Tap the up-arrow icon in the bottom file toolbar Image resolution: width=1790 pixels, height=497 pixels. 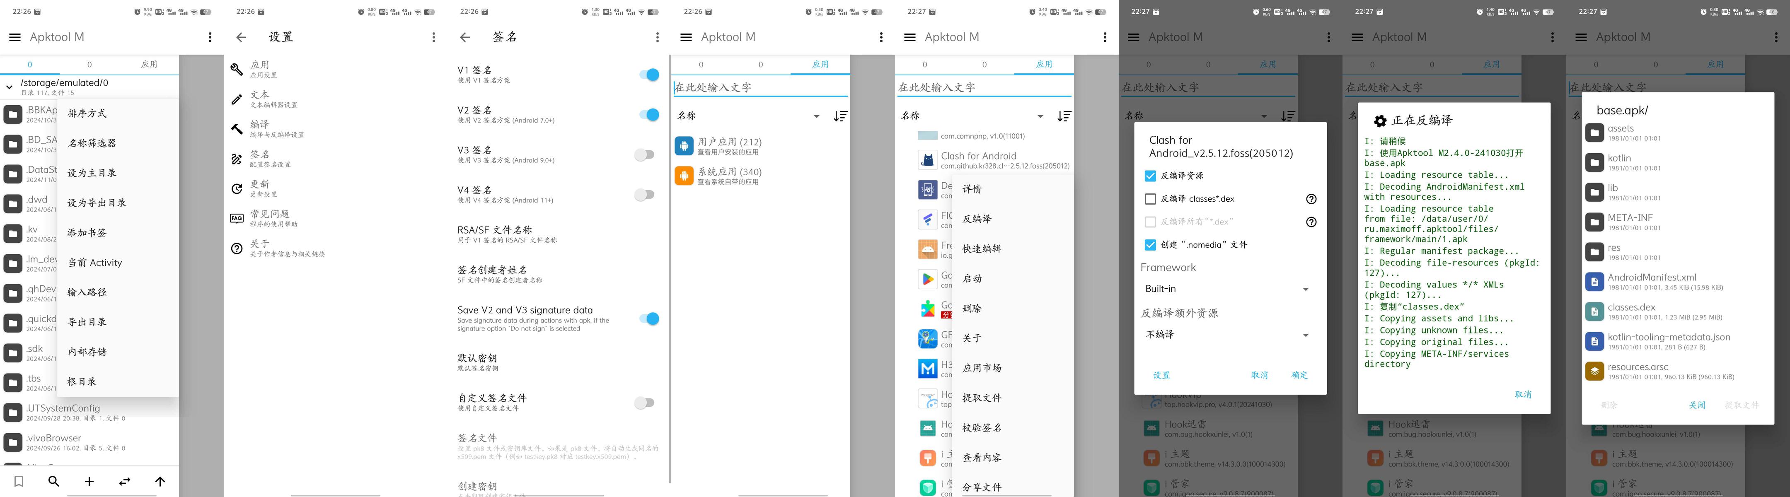pyautogui.click(x=160, y=481)
